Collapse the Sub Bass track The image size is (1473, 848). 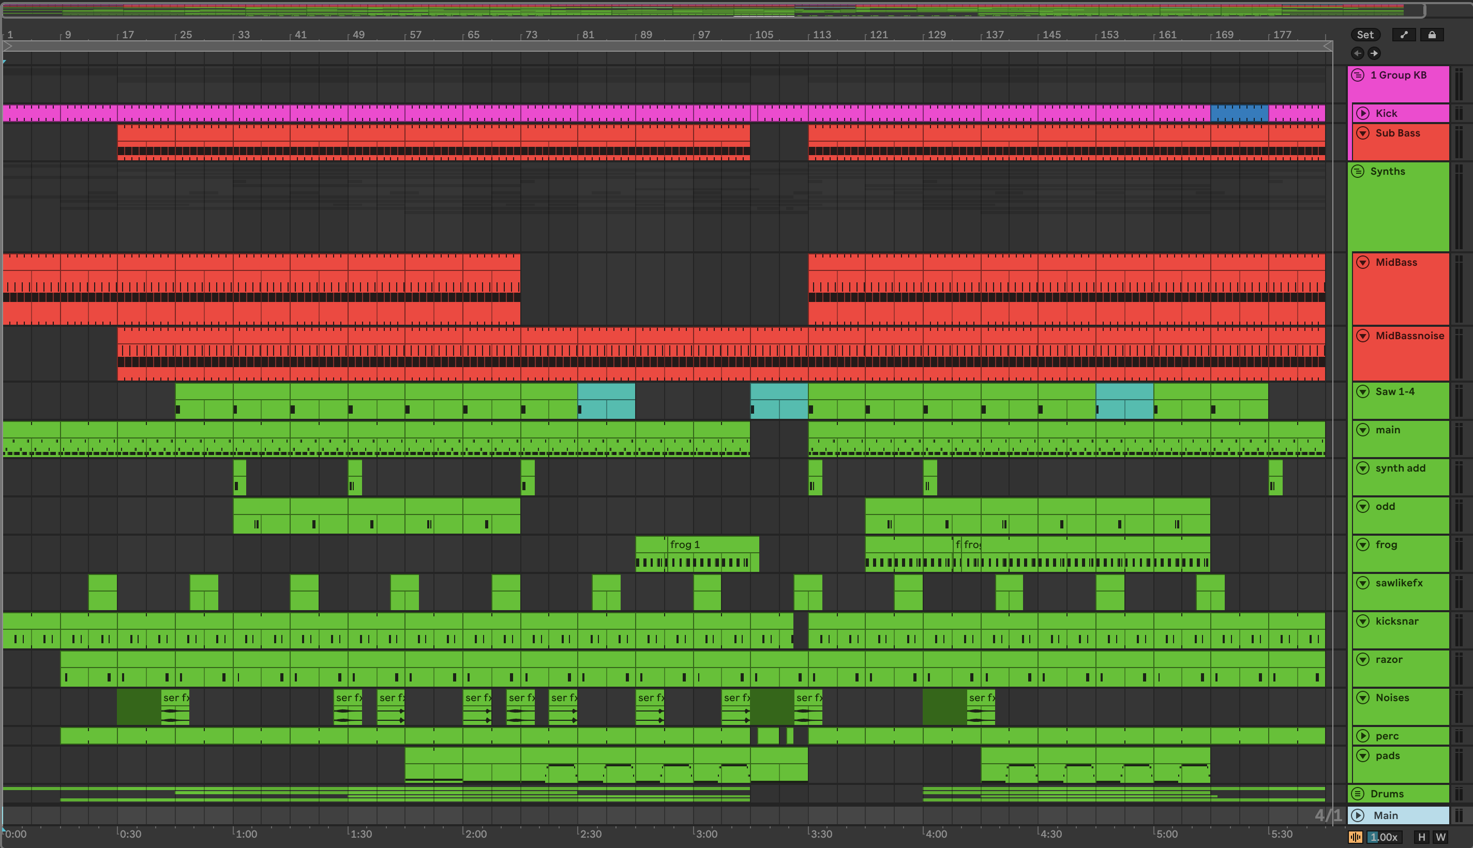[x=1363, y=133]
